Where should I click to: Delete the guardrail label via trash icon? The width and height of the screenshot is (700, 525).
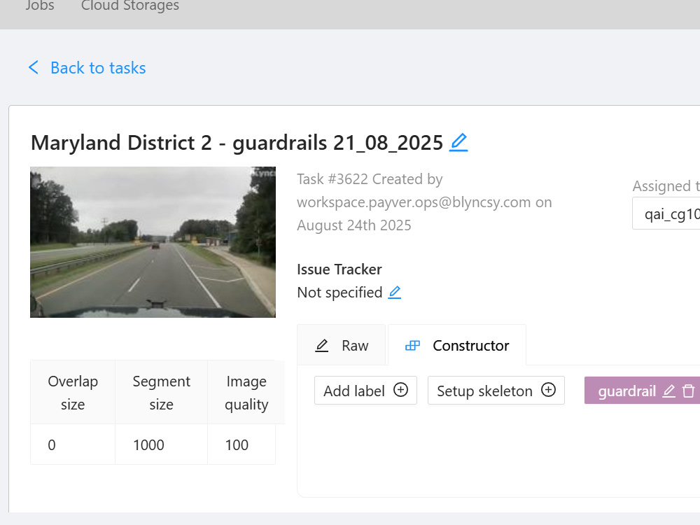coord(688,391)
